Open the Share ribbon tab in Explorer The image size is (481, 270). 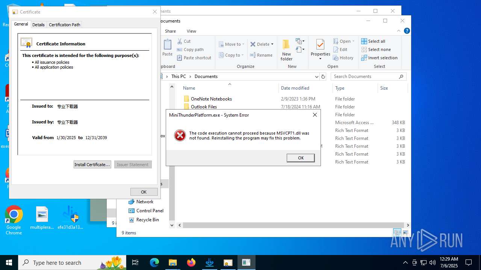(170, 31)
